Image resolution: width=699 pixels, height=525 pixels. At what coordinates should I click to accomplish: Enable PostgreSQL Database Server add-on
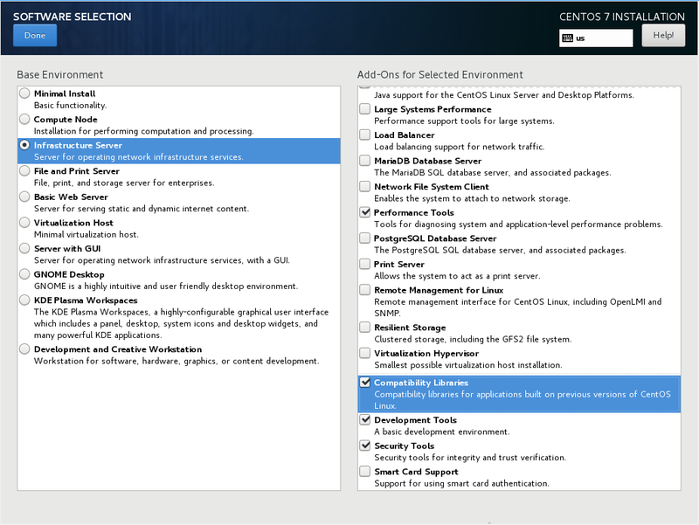pyautogui.click(x=364, y=238)
